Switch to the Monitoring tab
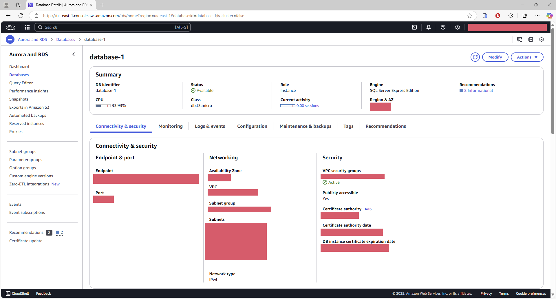This screenshot has width=556, height=299. point(171,126)
